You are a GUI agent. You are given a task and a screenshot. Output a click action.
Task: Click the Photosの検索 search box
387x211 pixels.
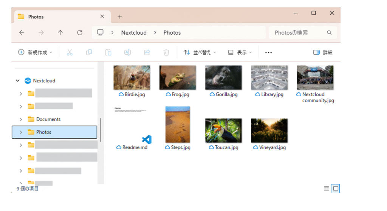pyautogui.click(x=299, y=33)
